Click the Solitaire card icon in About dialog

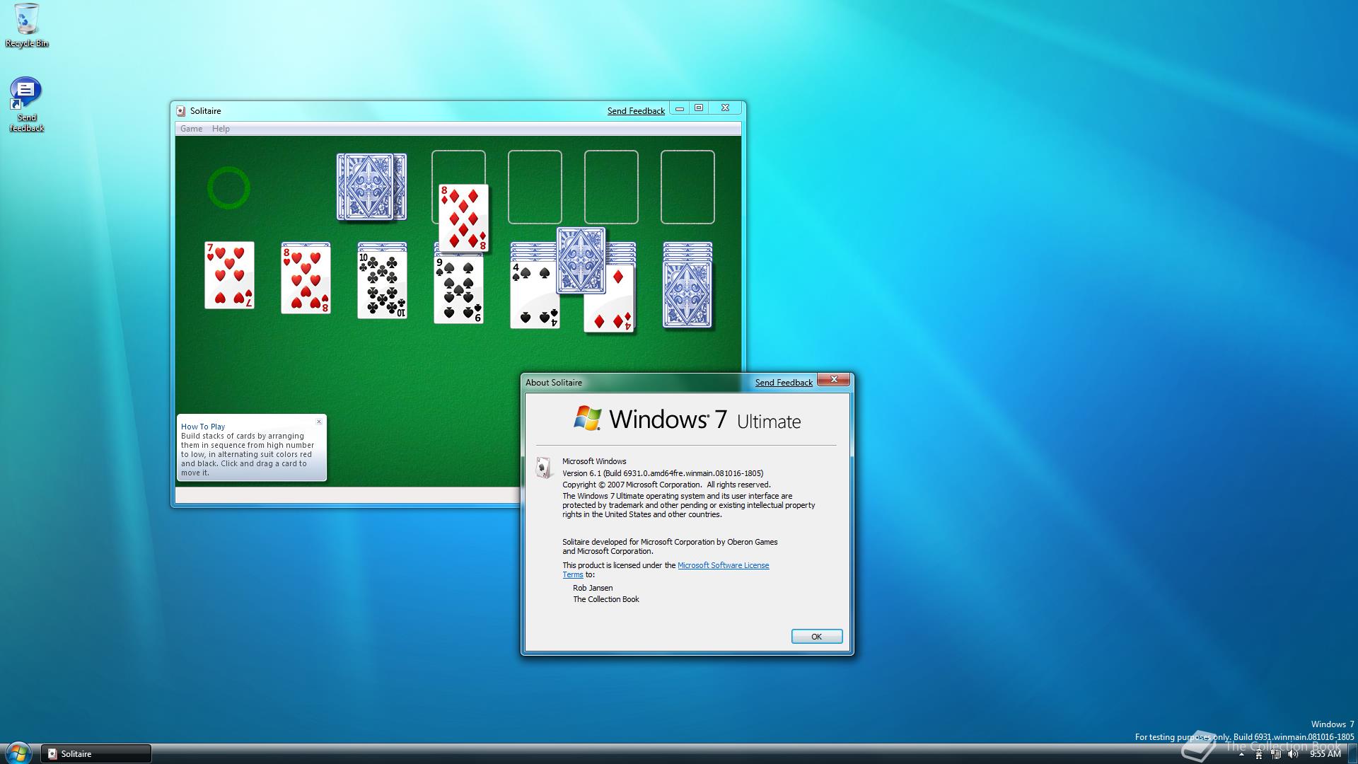pos(543,468)
